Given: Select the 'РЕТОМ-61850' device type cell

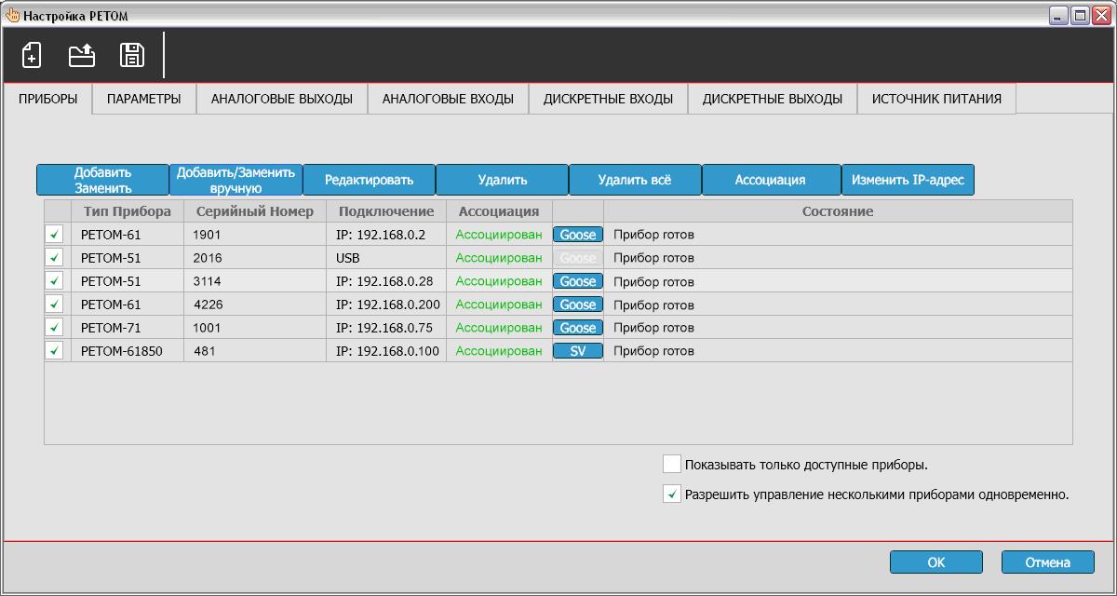Looking at the screenshot, I should [x=128, y=351].
